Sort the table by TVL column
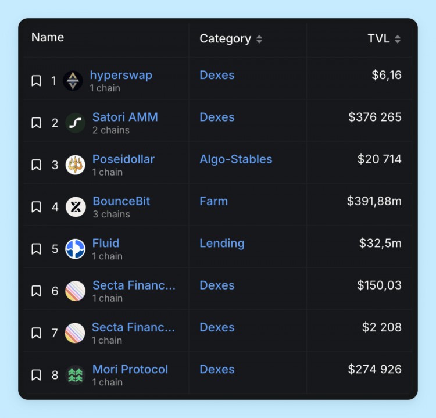The height and width of the screenshot is (418, 436). [x=384, y=39]
